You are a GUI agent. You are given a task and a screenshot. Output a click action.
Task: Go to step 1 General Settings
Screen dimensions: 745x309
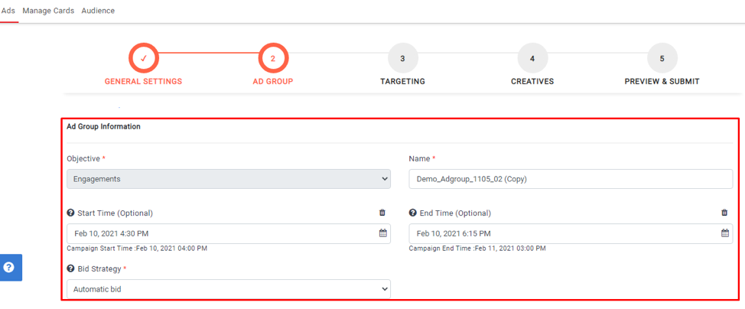click(143, 59)
